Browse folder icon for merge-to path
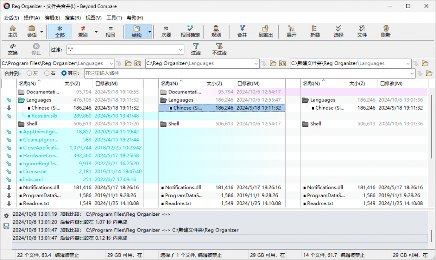Screen dimensions: 436x260 pos(429,73)
